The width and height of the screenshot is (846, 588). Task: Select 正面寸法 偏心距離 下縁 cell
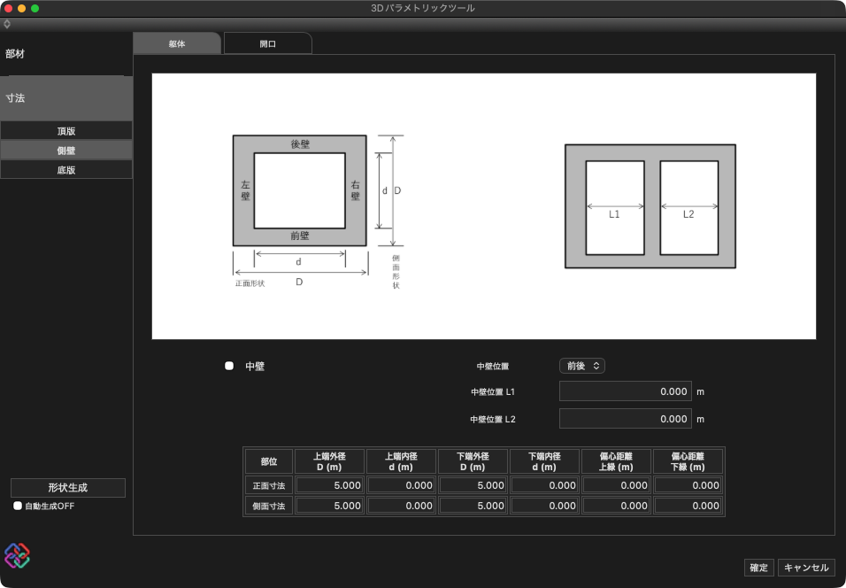(x=688, y=485)
